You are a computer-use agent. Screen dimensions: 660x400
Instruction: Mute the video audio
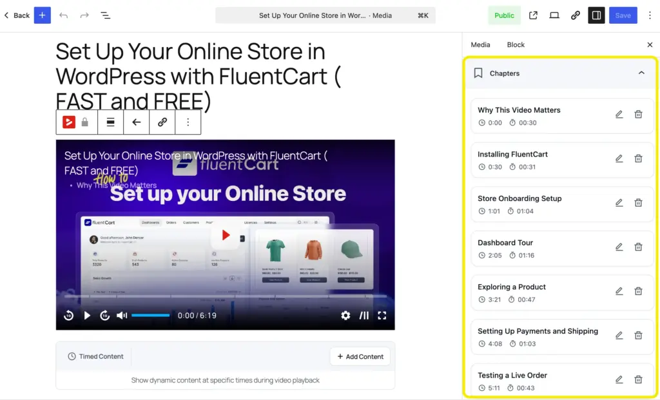122,315
